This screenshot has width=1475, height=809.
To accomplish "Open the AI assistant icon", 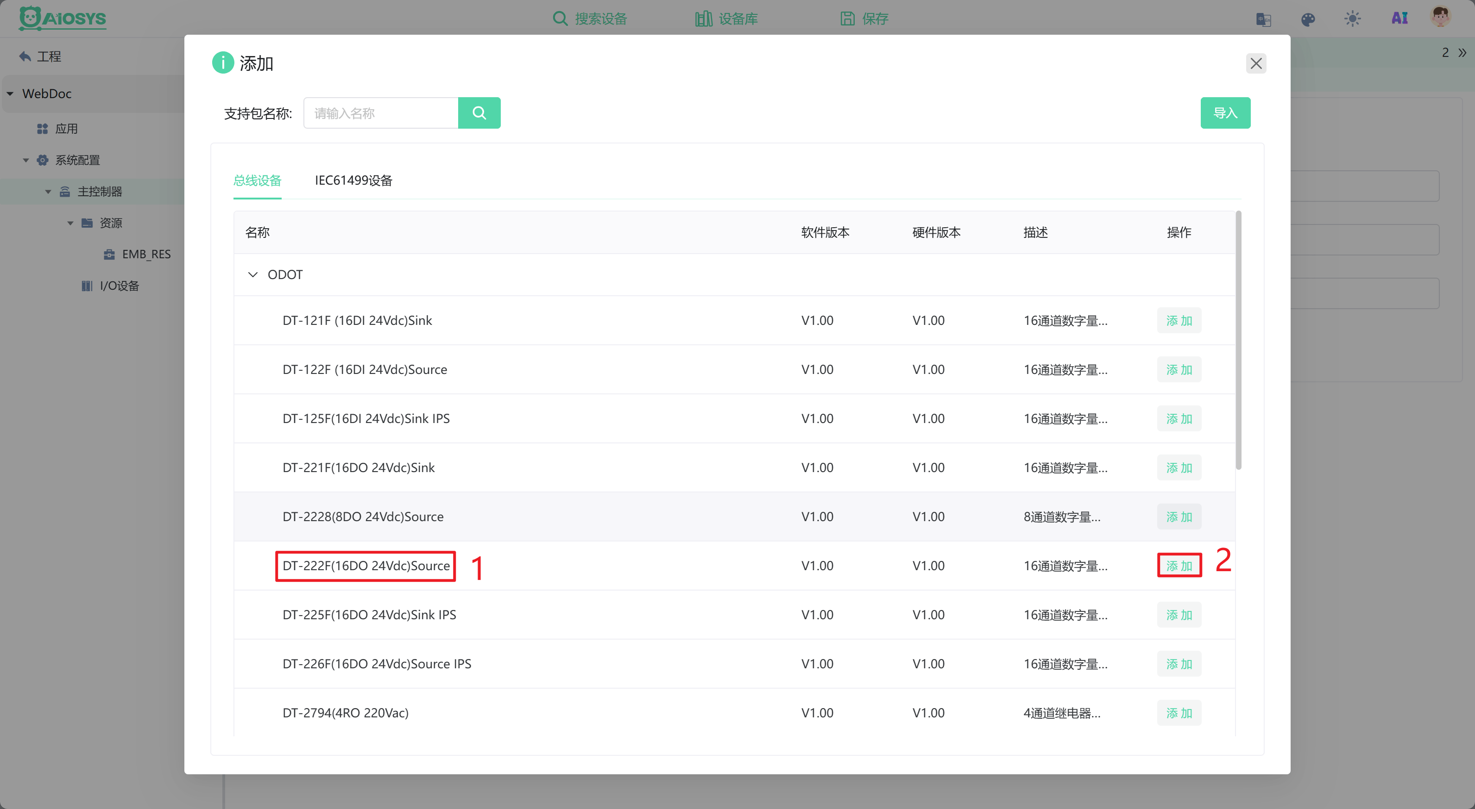I will pos(1399,19).
